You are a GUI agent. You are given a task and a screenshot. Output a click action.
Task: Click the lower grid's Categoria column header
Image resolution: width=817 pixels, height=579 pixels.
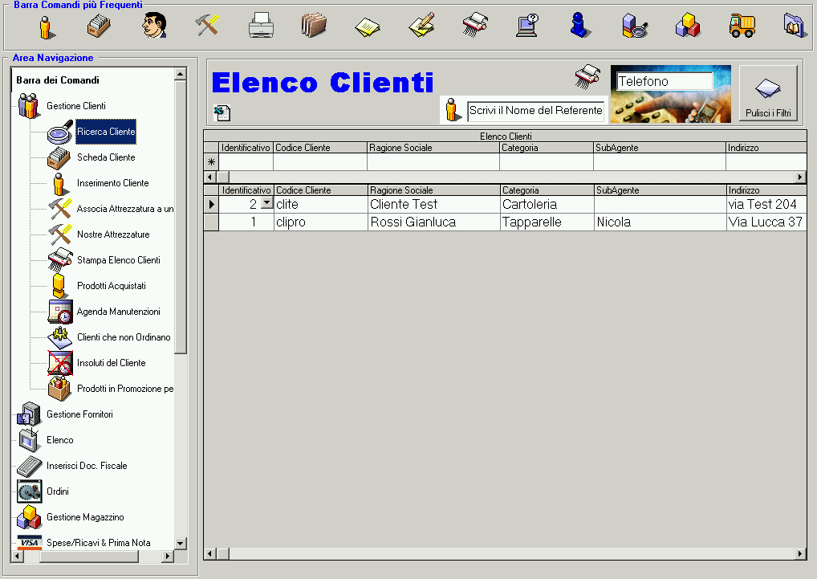[547, 190]
